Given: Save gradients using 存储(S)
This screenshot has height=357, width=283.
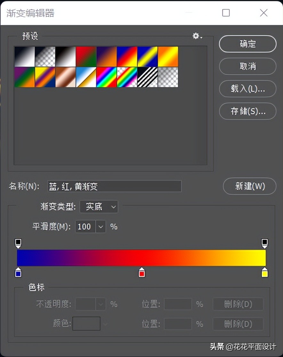Looking at the screenshot, I should (x=247, y=112).
